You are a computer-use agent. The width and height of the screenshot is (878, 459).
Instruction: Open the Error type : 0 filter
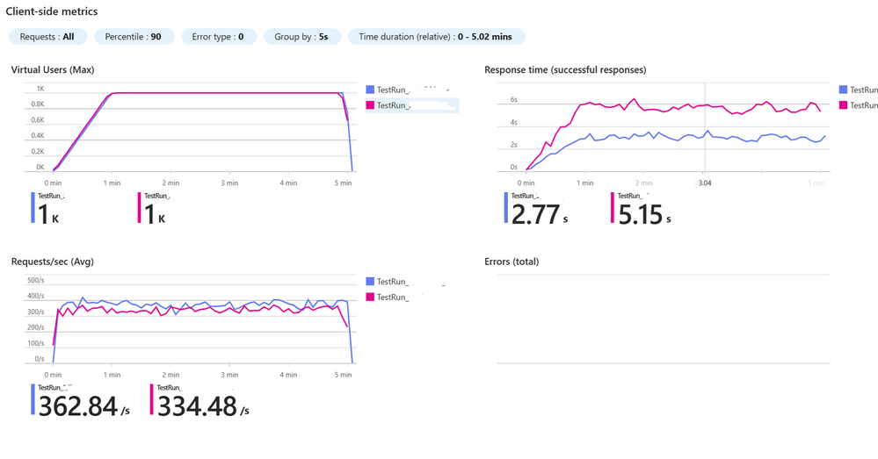(219, 37)
